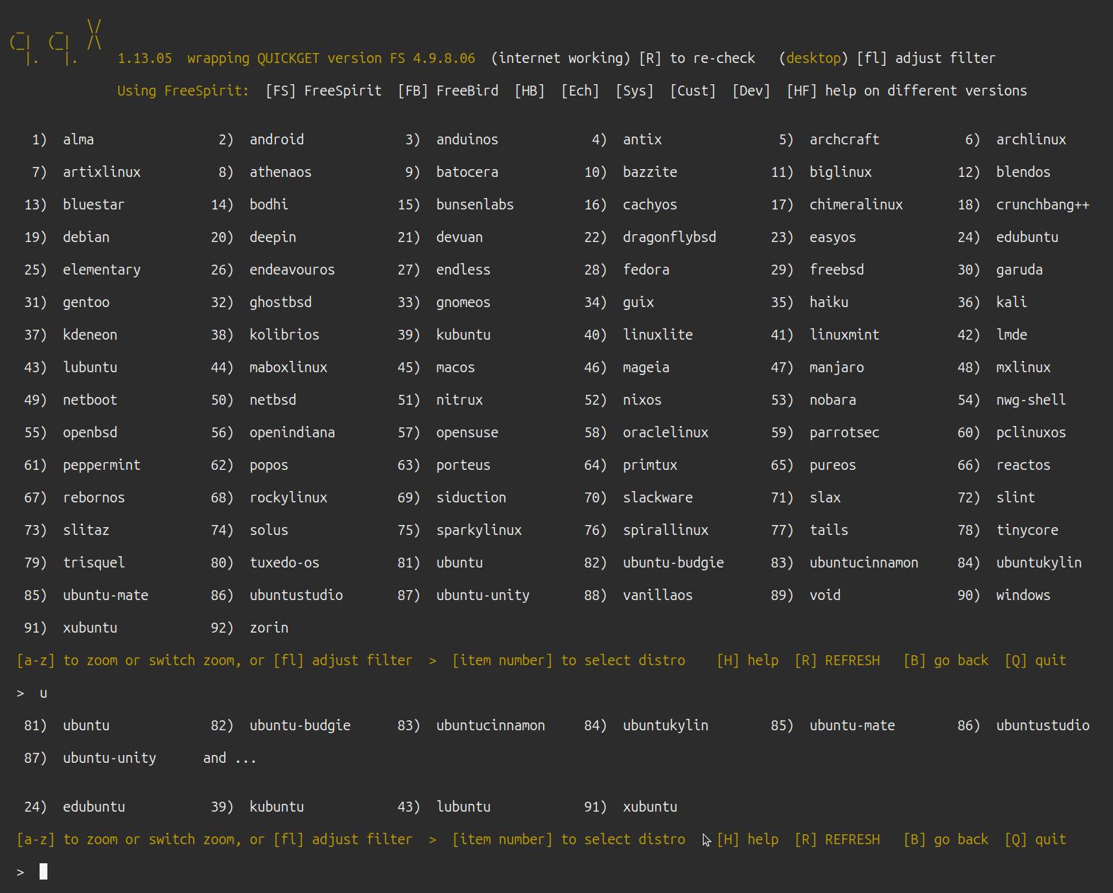The image size is (1113, 893).
Task: Select 'haiku' entry number 35
Action: (829, 302)
